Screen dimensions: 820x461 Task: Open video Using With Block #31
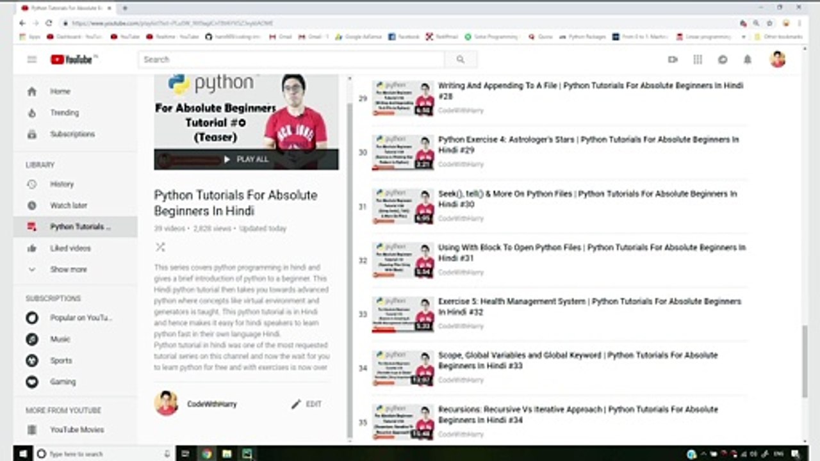coord(592,253)
